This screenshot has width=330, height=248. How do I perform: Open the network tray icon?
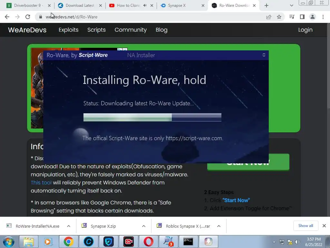(x=282, y=242)
